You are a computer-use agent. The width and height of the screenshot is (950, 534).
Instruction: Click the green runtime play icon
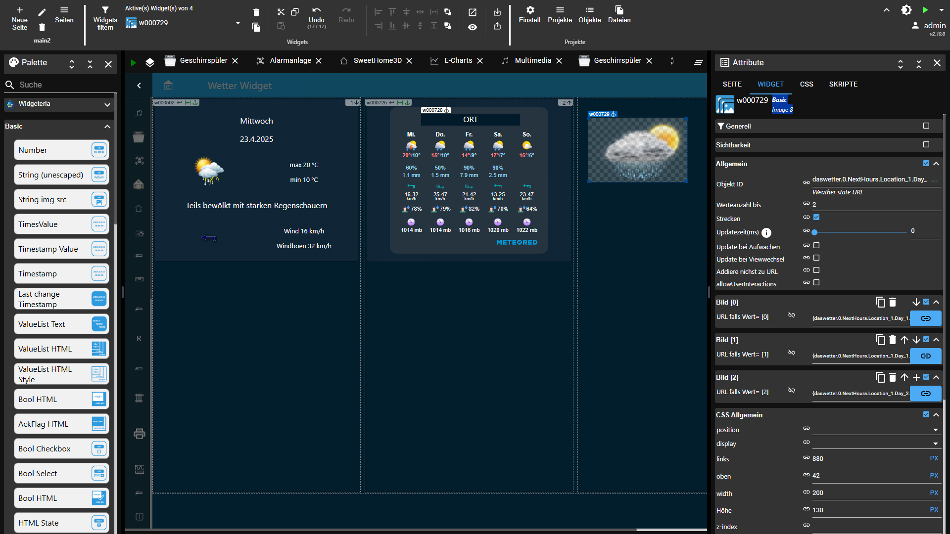pos(925,10)
